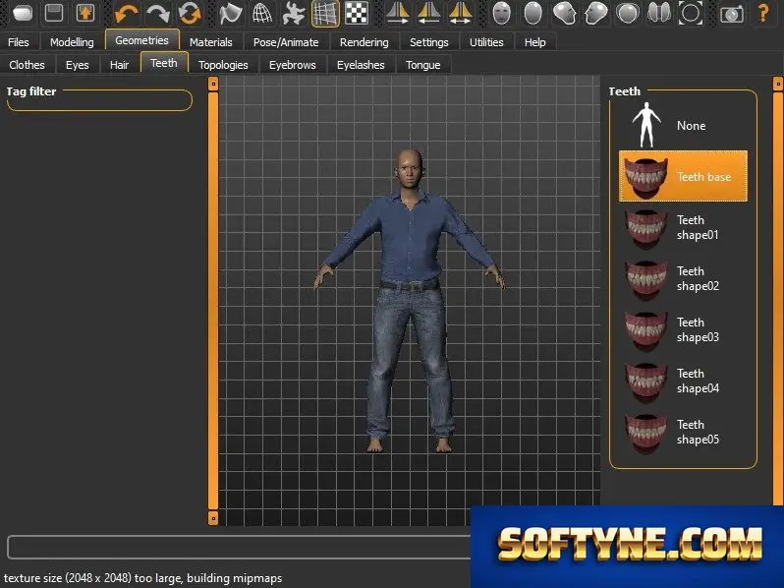Open the camera screenshot icon
Screen dimensions: 784x588
click(731, 13)
